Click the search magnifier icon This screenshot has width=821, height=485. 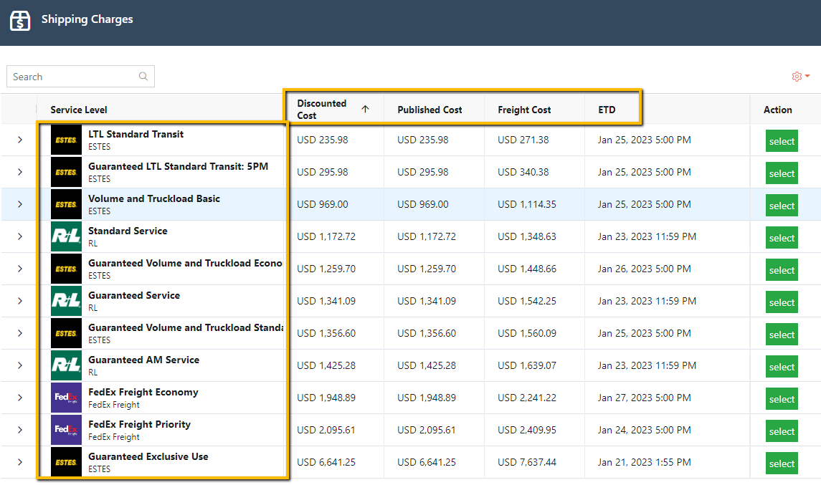[x=143, y=77]
